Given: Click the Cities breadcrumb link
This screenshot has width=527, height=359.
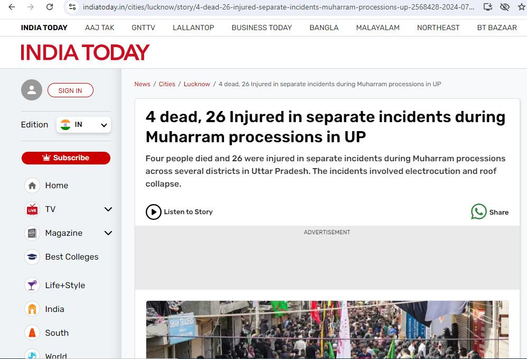Looking at the screenshot, I should [167, 84].
